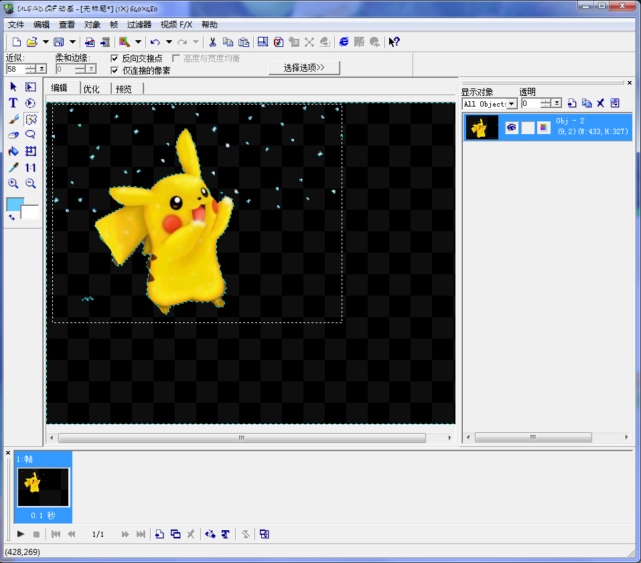Enable the 高度与宽度均衡 checkbox
The image size is (641, 563).
(176, 58)
